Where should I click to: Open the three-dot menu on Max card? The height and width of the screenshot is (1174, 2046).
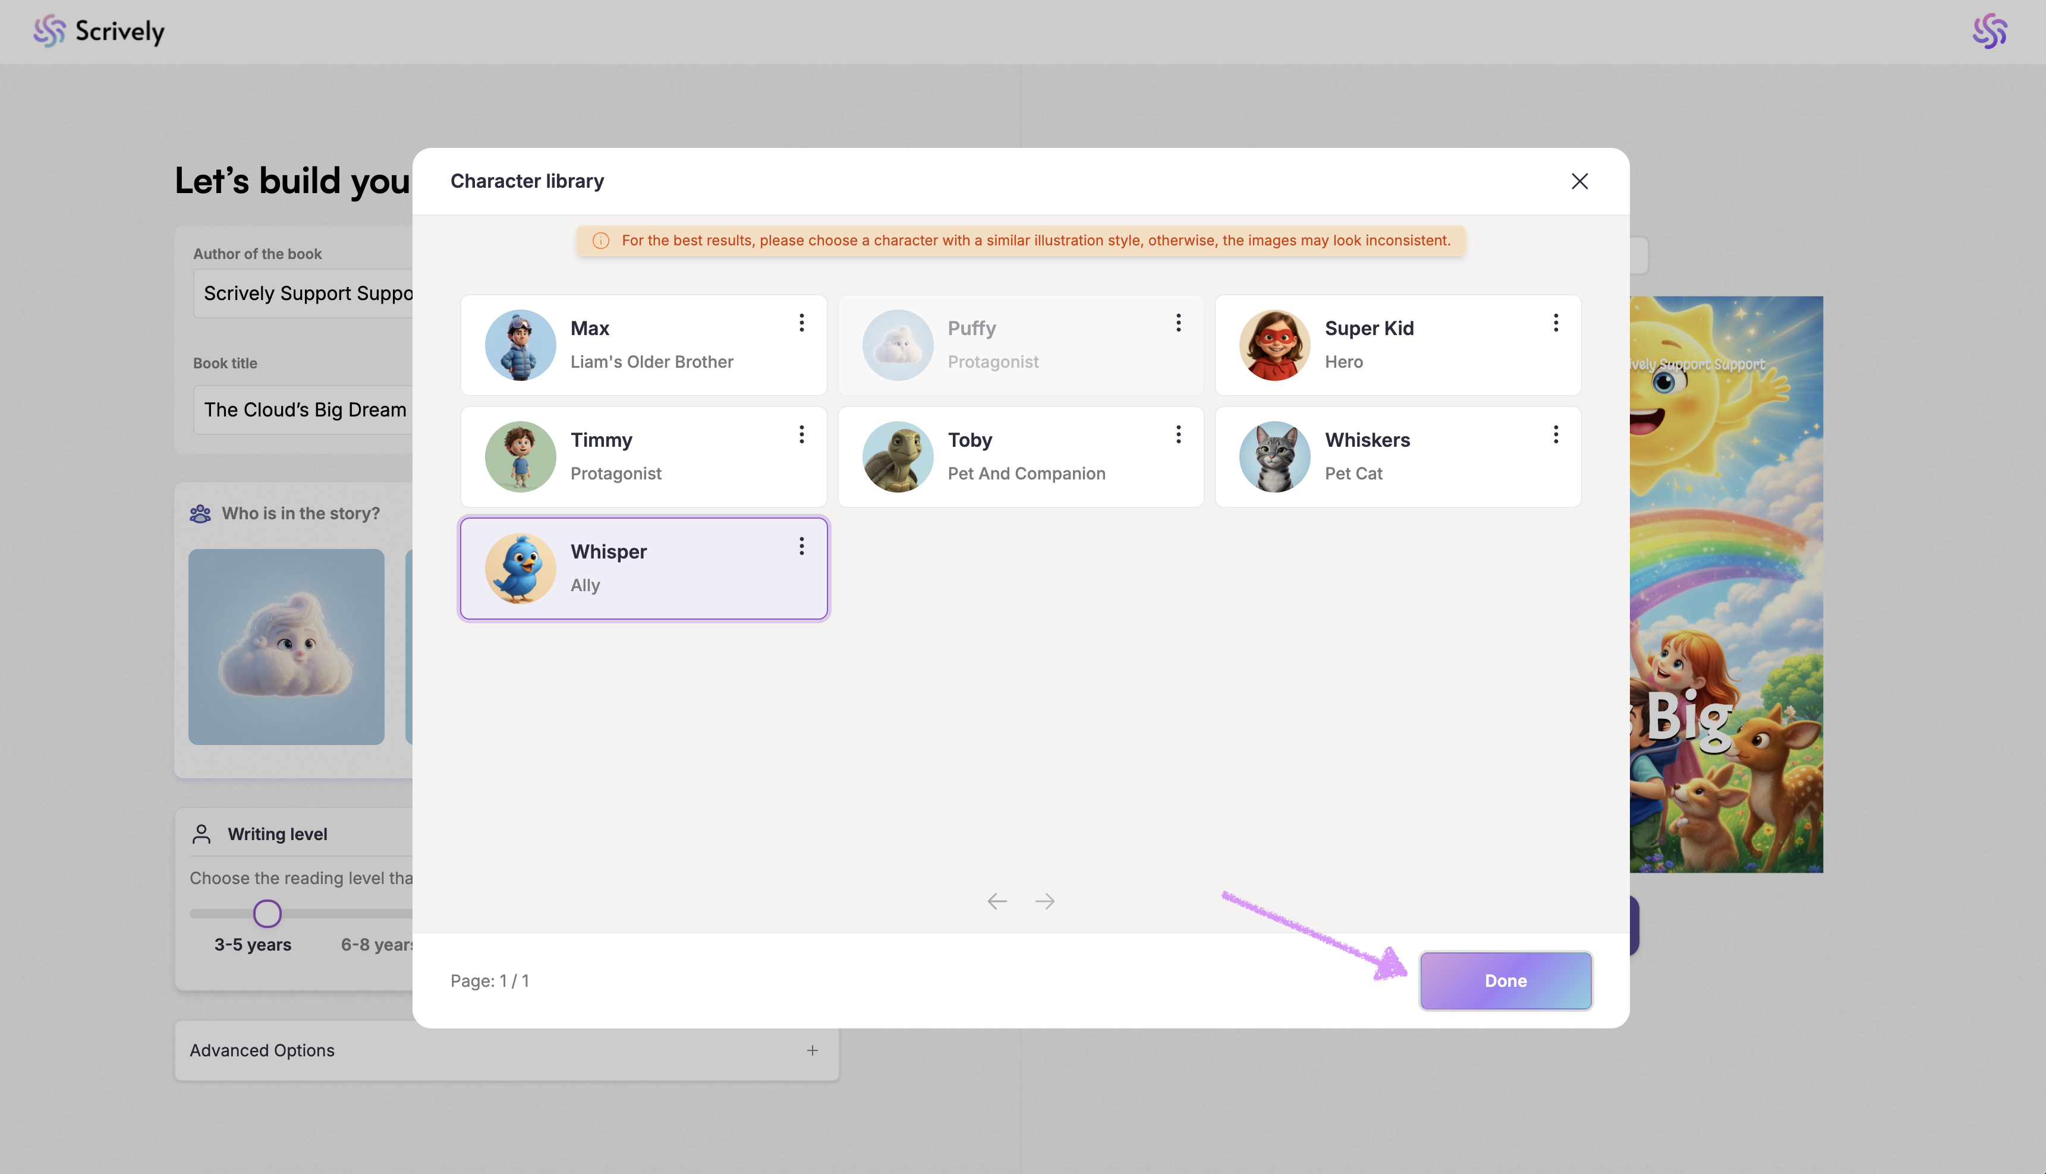pos(801,323)
